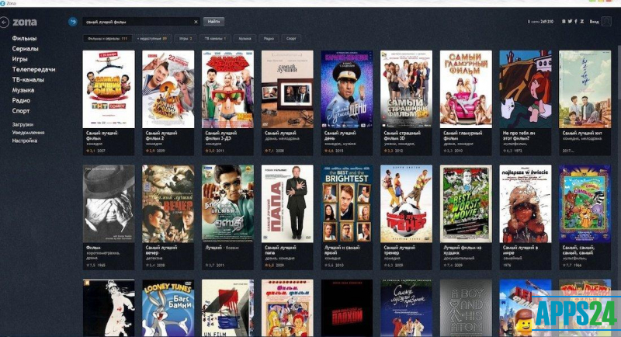Open Фильмы in the sidebar
Image resolution: width=621 pixels, height=337 pixels.
[24, 38]
